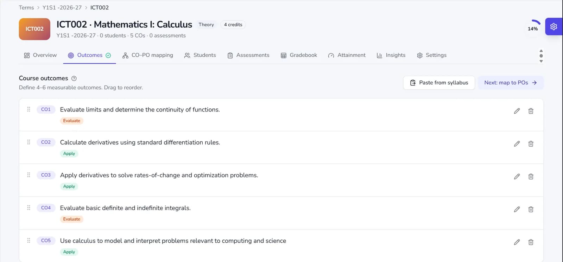The height and width of the screenshot is (262, 563).
Task: Go to the Students tab
Action: (x=200, y=55)
